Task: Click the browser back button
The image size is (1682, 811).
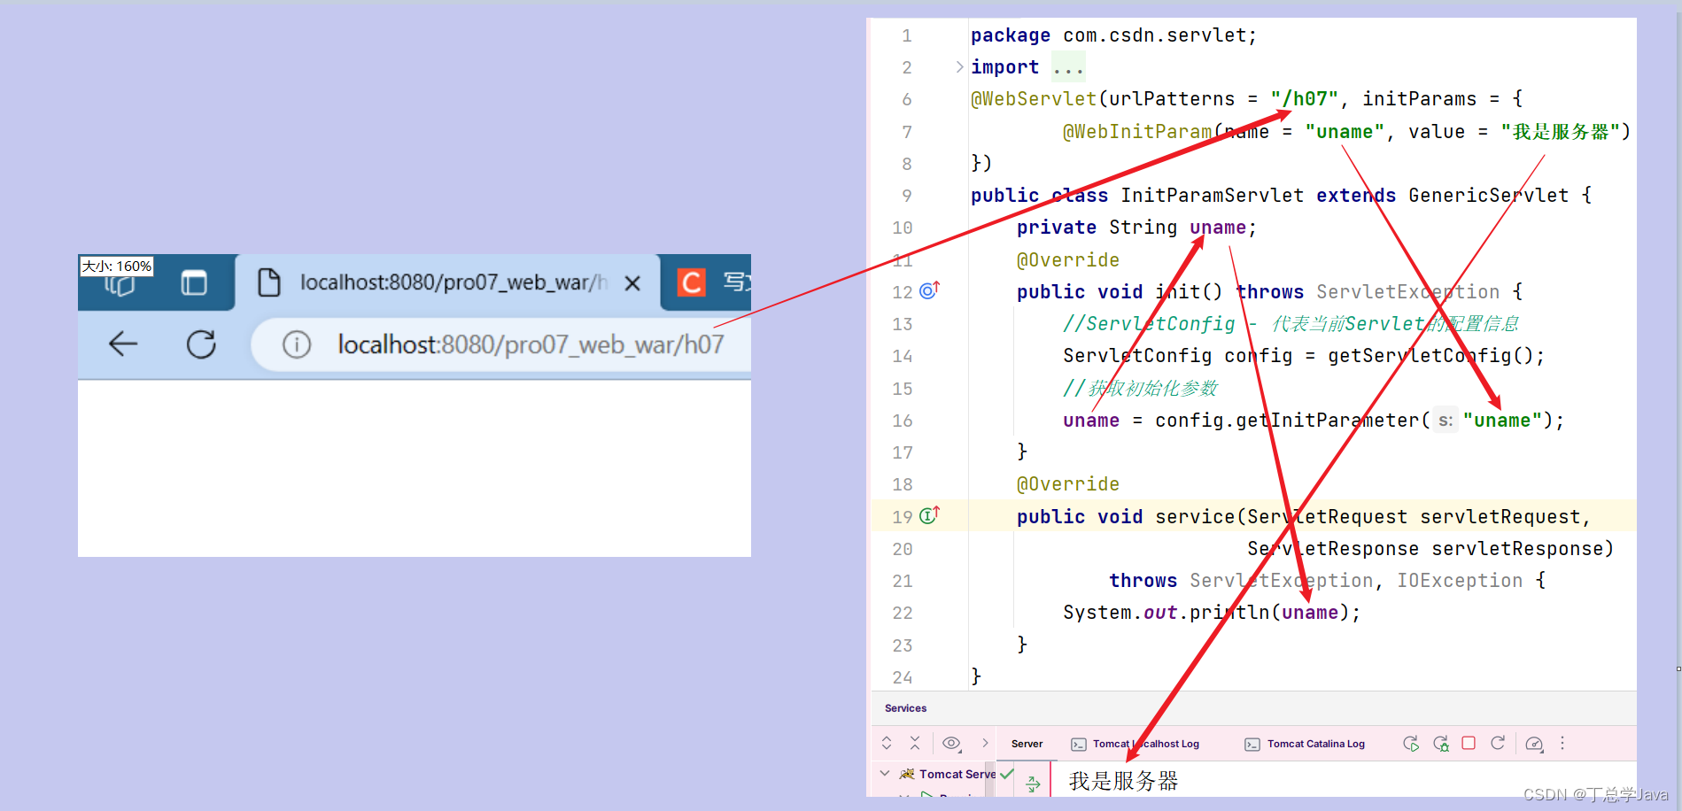Action: (123, 344)
